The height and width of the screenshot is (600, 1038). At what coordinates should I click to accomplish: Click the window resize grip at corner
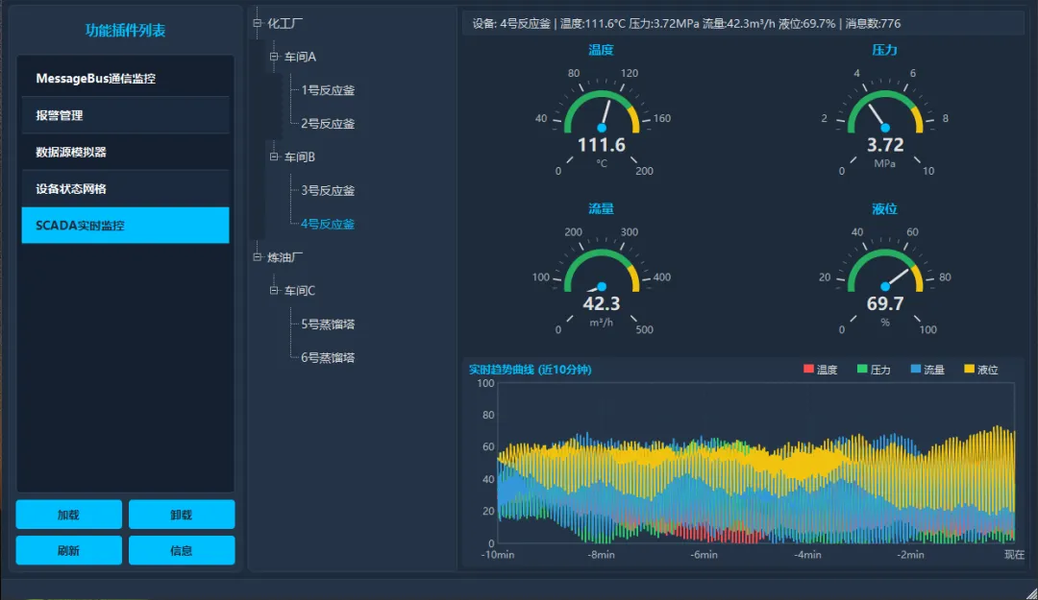(x=1032, y=593)
